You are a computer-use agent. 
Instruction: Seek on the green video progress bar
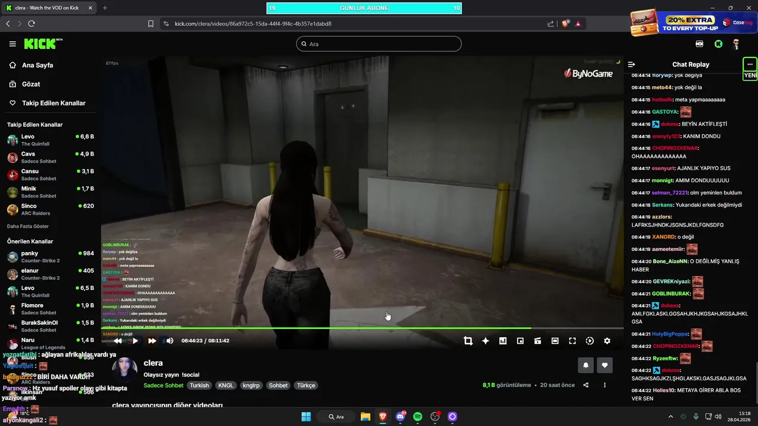click(x=362, y=328)
